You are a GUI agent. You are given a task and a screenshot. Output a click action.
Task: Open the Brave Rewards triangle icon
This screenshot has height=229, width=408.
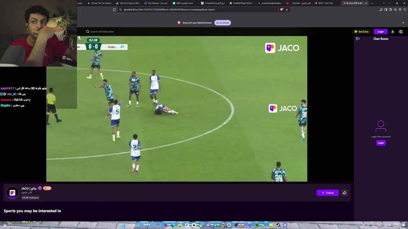point(287,10)
